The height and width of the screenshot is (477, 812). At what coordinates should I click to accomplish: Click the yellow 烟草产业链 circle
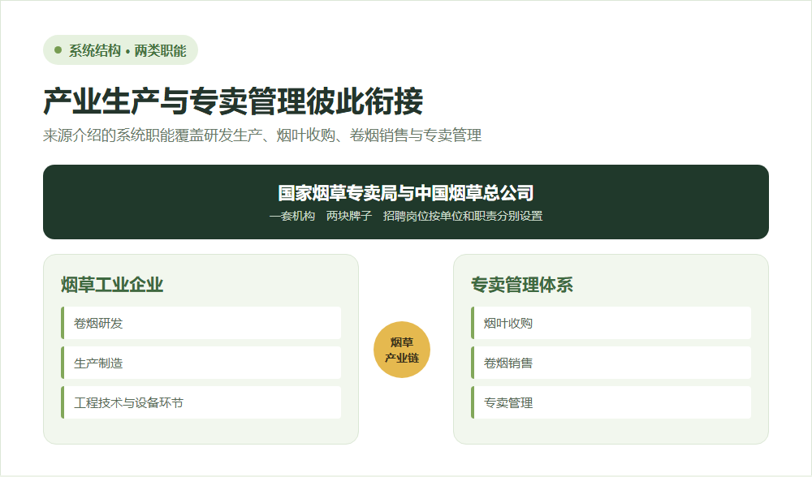pos(402,350)
